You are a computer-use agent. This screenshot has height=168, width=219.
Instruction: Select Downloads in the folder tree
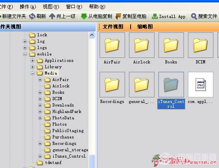click(x=63, y=105)
